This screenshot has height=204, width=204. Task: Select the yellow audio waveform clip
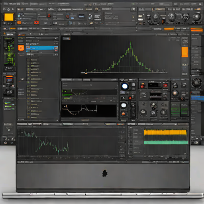pyautogui.click(x=165, y=132)
